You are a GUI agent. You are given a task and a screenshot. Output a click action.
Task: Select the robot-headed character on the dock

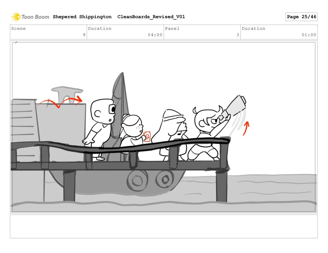pyautogui.click(x=100, y=122)
